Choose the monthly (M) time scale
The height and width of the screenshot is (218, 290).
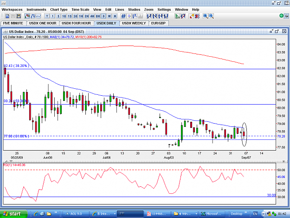coord(115,16)
